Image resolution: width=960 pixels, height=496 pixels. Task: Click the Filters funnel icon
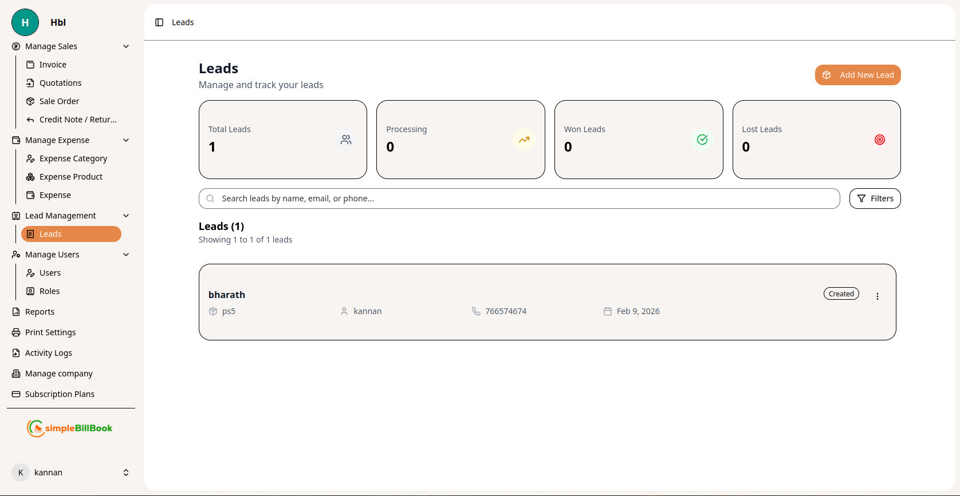(x=861, y=199)
